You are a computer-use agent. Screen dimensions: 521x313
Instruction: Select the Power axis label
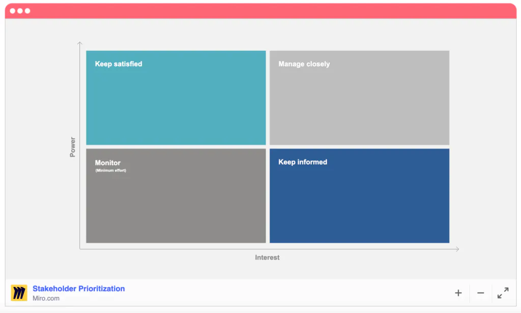coord(72,147)
